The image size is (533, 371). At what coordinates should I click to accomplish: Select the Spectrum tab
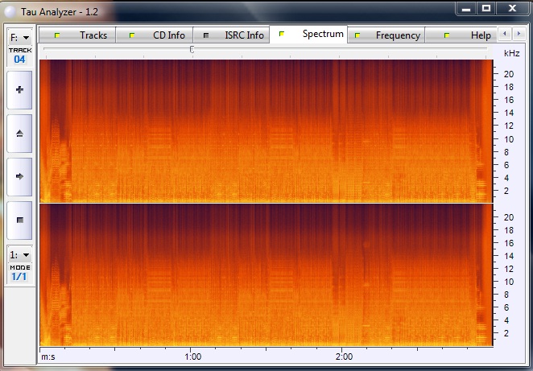pos(312,35)
